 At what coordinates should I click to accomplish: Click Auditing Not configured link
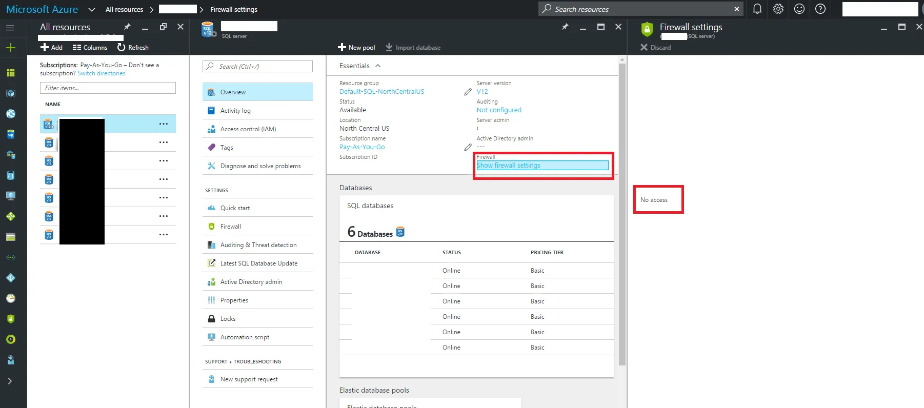[499, 110]
